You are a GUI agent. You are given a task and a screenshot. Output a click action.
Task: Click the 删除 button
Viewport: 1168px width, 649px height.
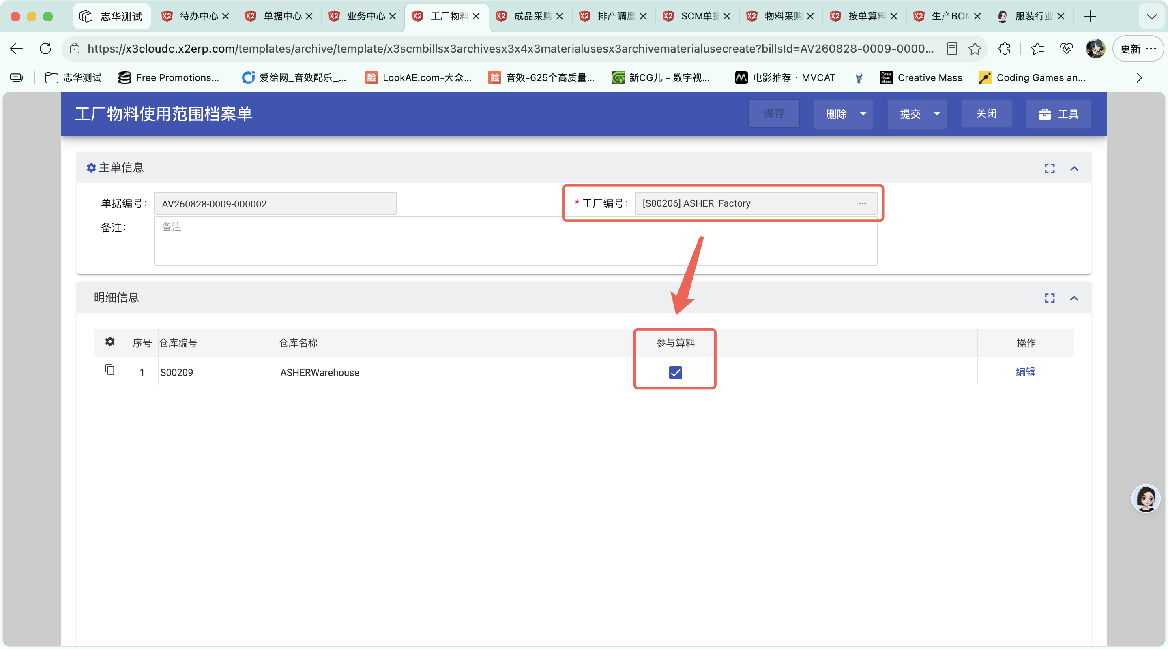click(x=836, y=114)
